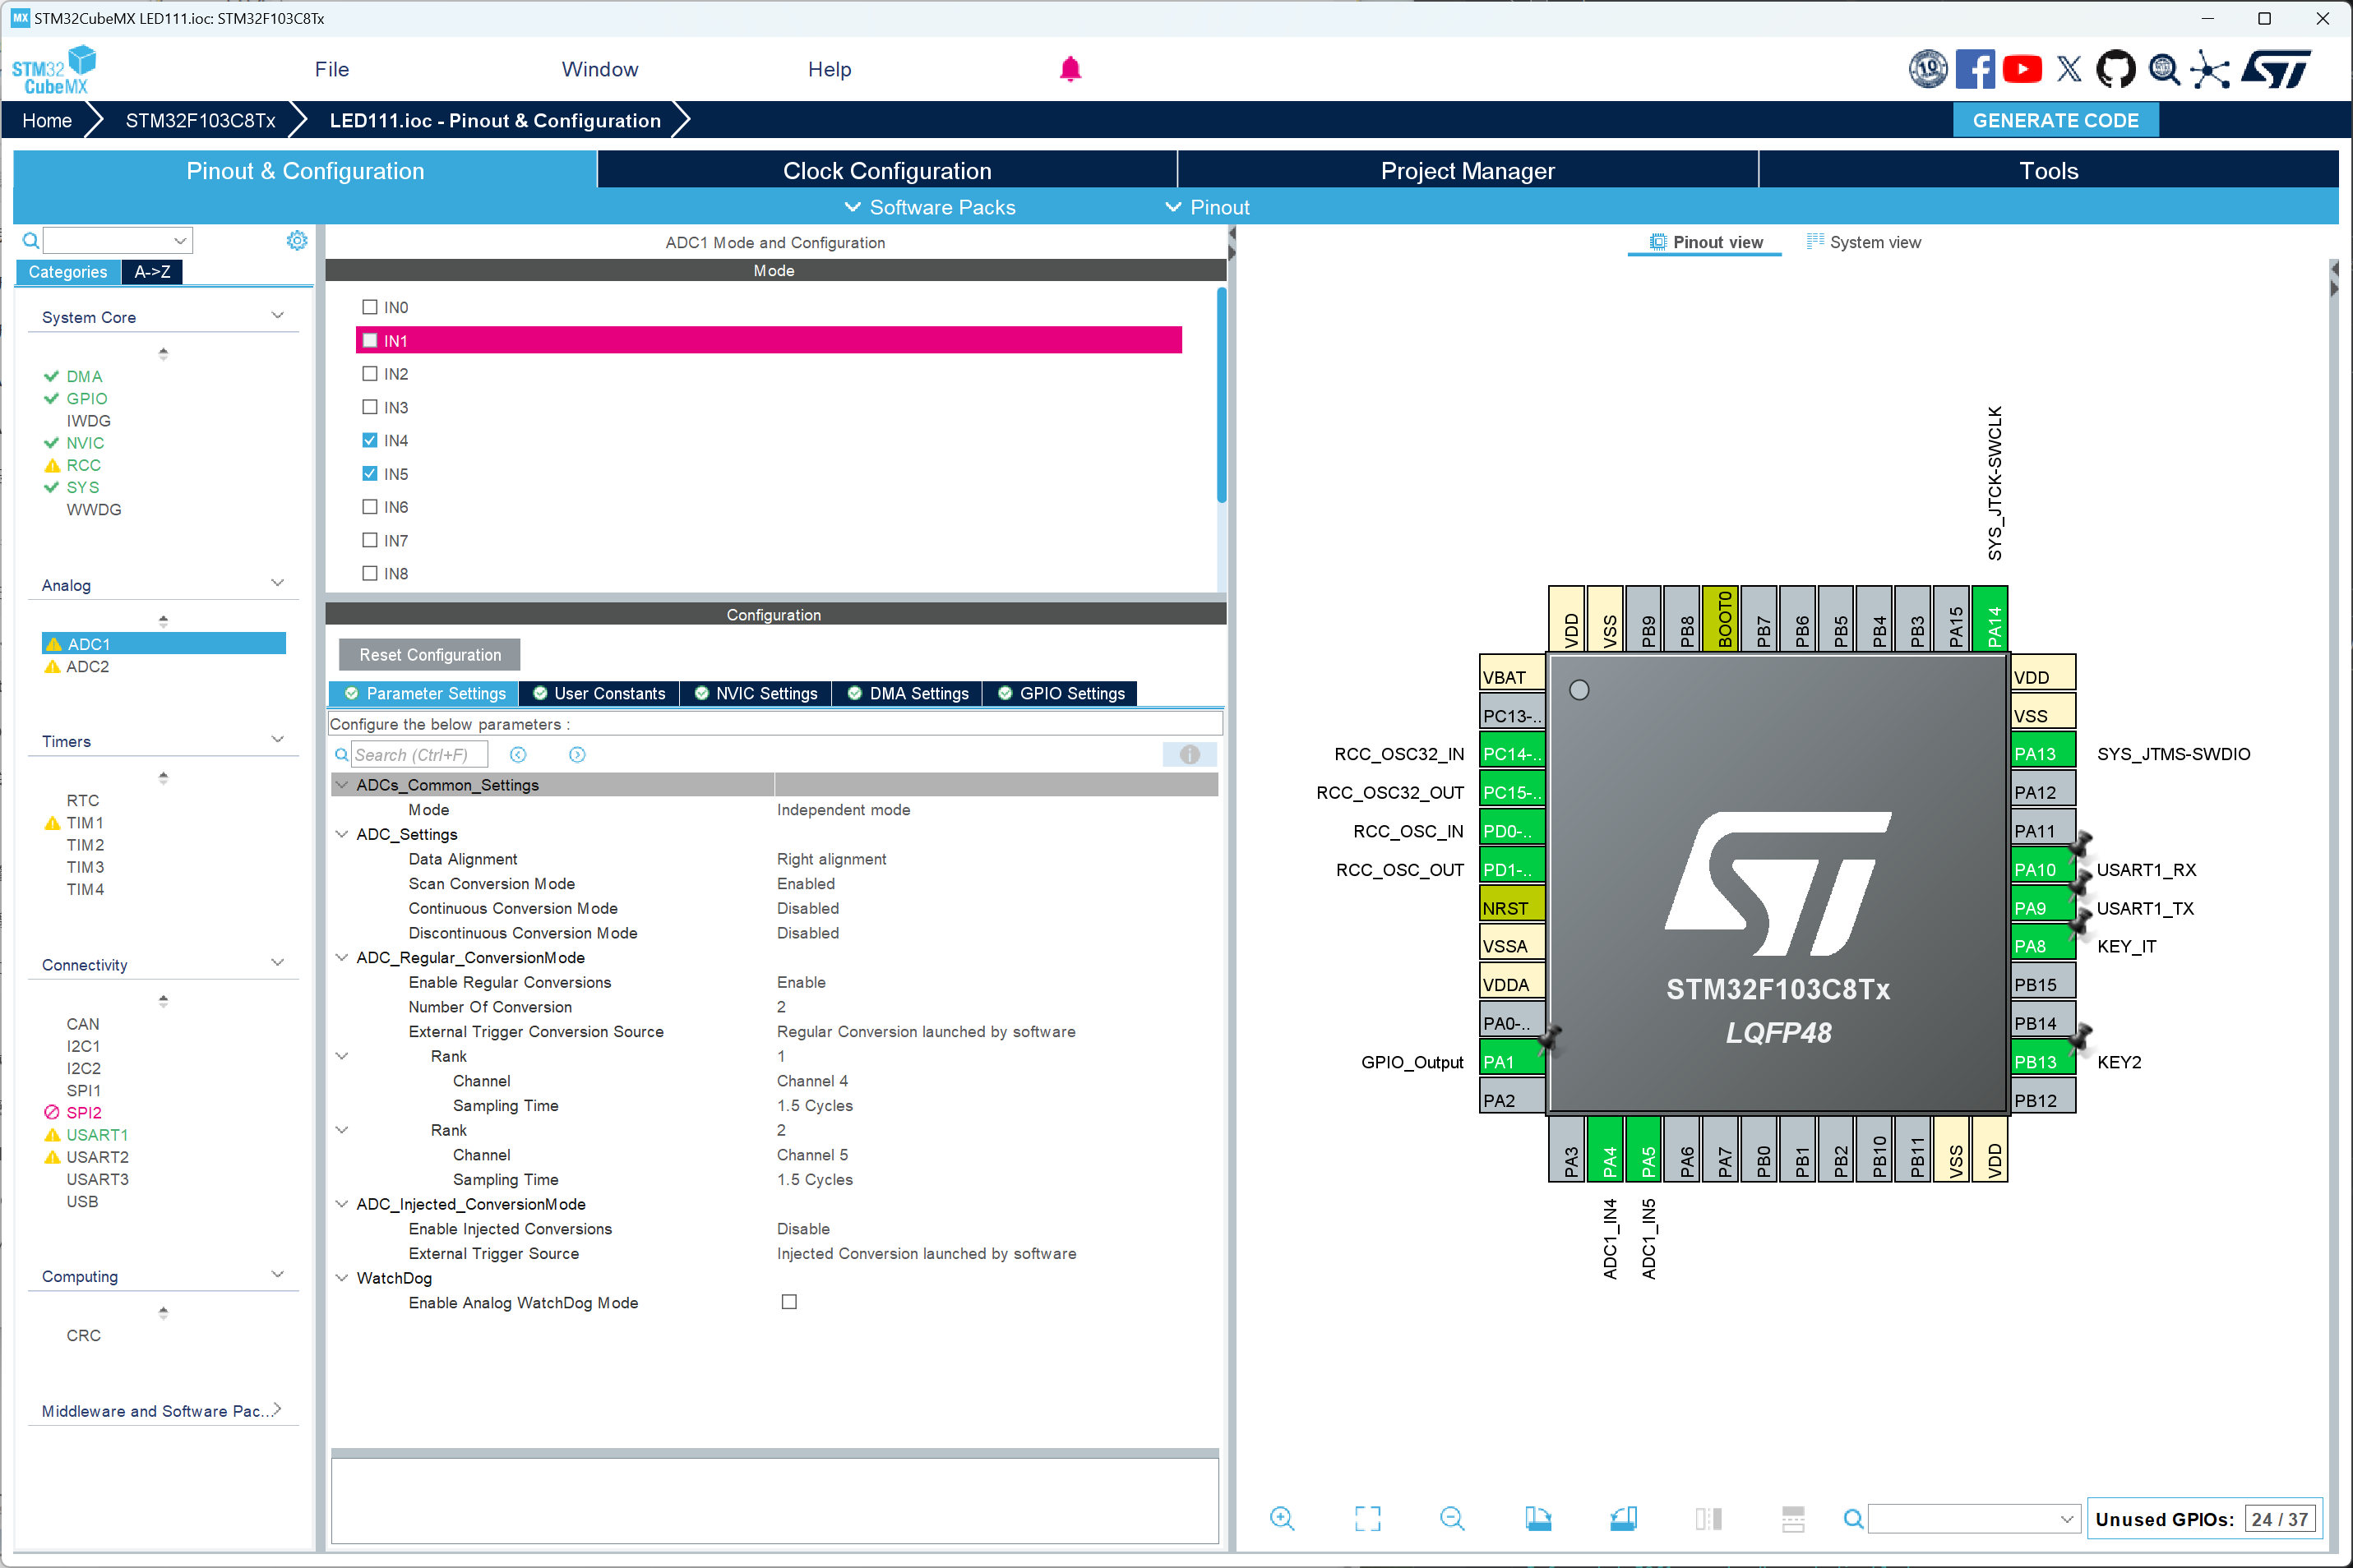Switch categories list to A->Z sorting

[x=152, y=272]
